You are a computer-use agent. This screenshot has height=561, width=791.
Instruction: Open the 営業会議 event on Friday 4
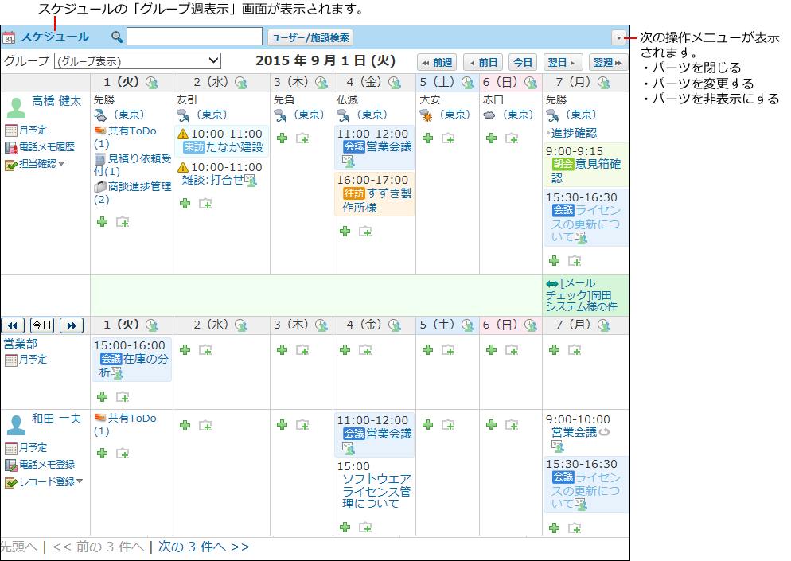tap(383, 146)
